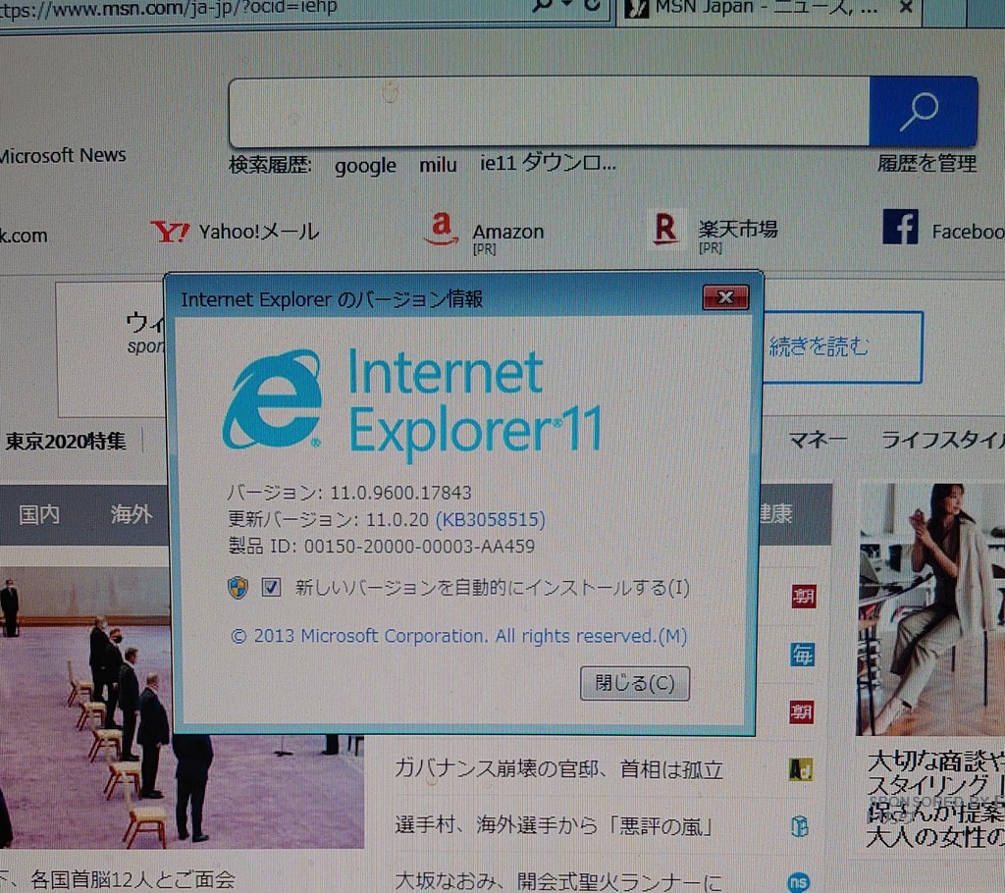Click the UAC shield icon beside checkbox
The width and height of the screenshot is (1005, 893).
[x=238, y=587]
